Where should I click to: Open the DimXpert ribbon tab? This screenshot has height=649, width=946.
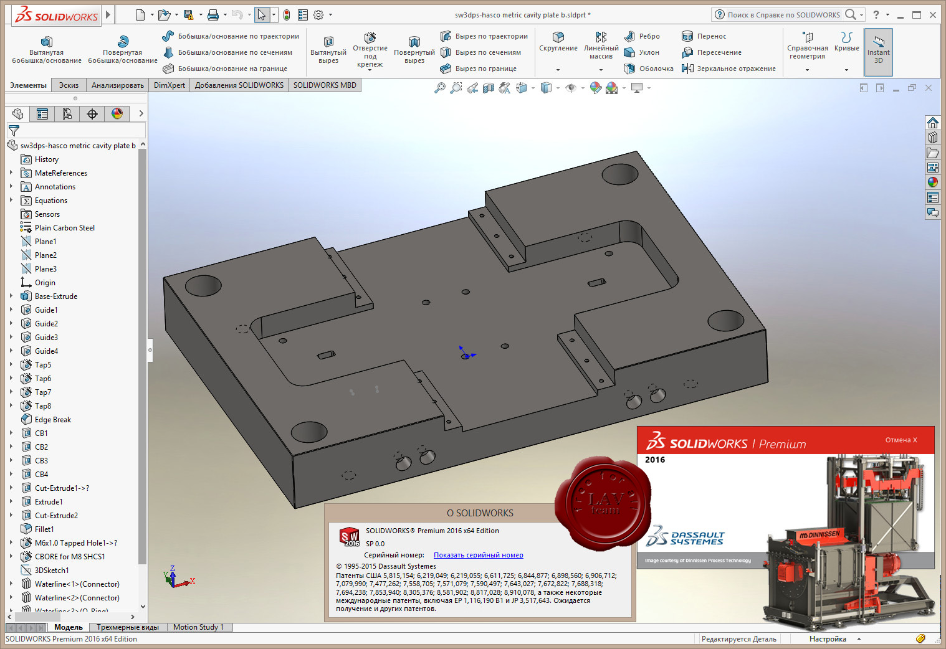click(x=170, y=85)
